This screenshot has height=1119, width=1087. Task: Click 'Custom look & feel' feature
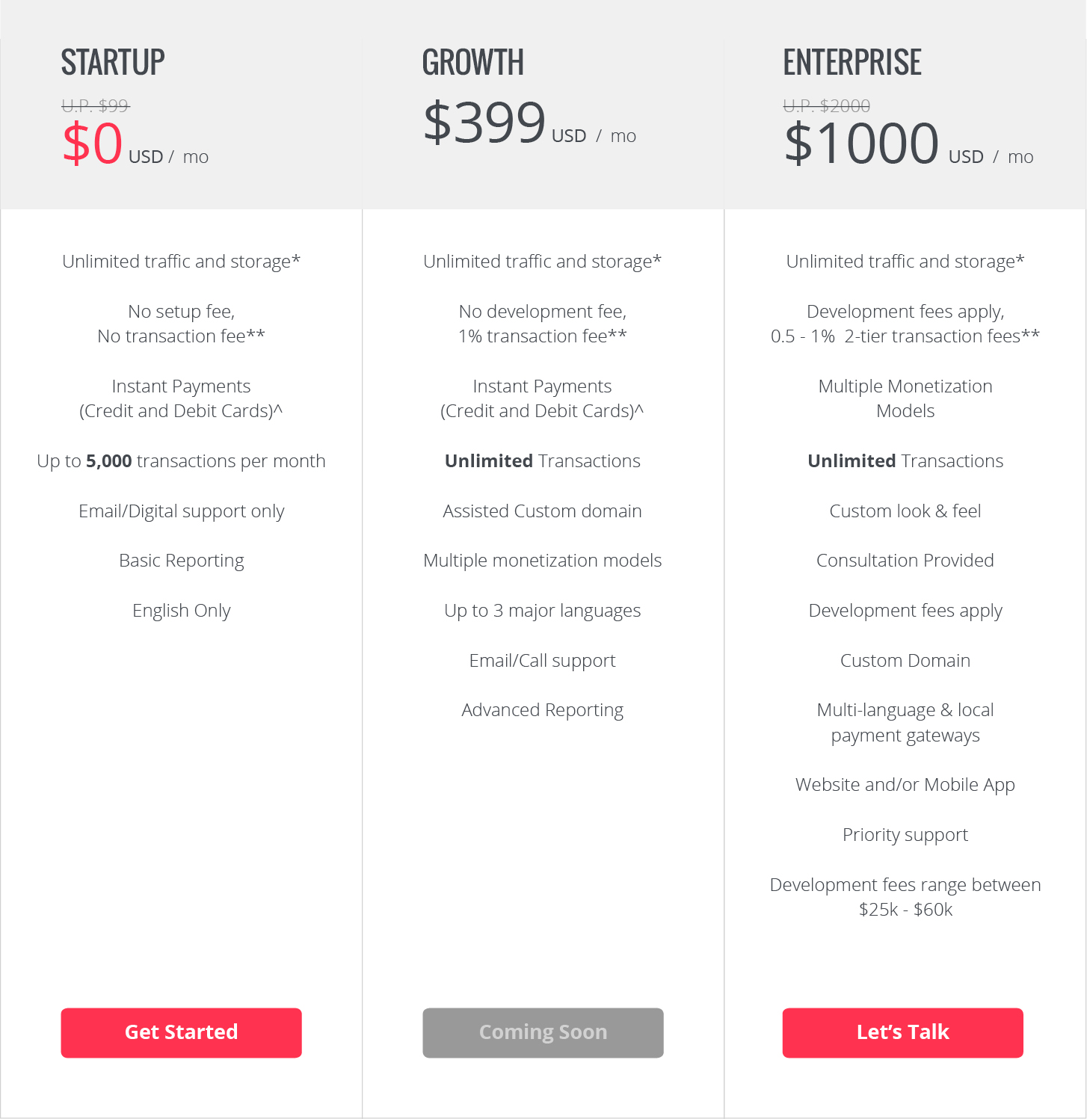[x=905, y=511]
